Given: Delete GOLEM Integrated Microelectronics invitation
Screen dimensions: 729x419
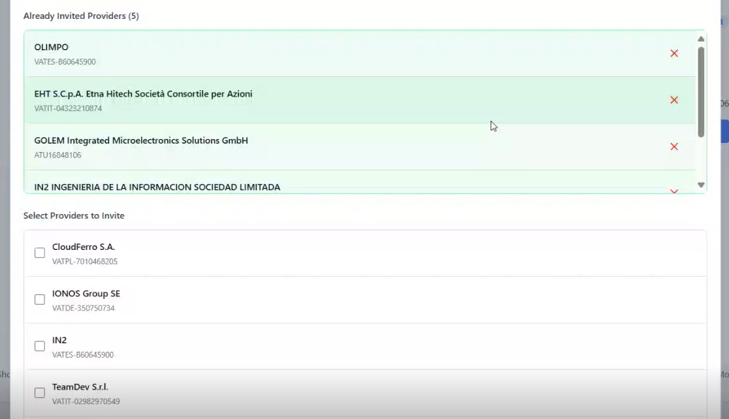Looking at the screenshot, I should point(674,147).
